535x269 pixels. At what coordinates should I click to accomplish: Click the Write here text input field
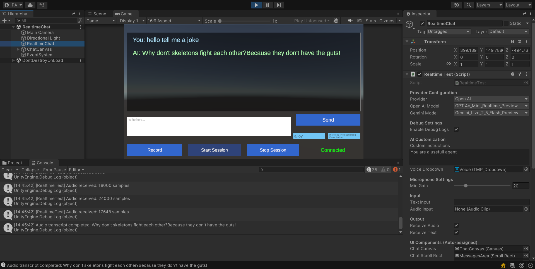pos(208,126)
